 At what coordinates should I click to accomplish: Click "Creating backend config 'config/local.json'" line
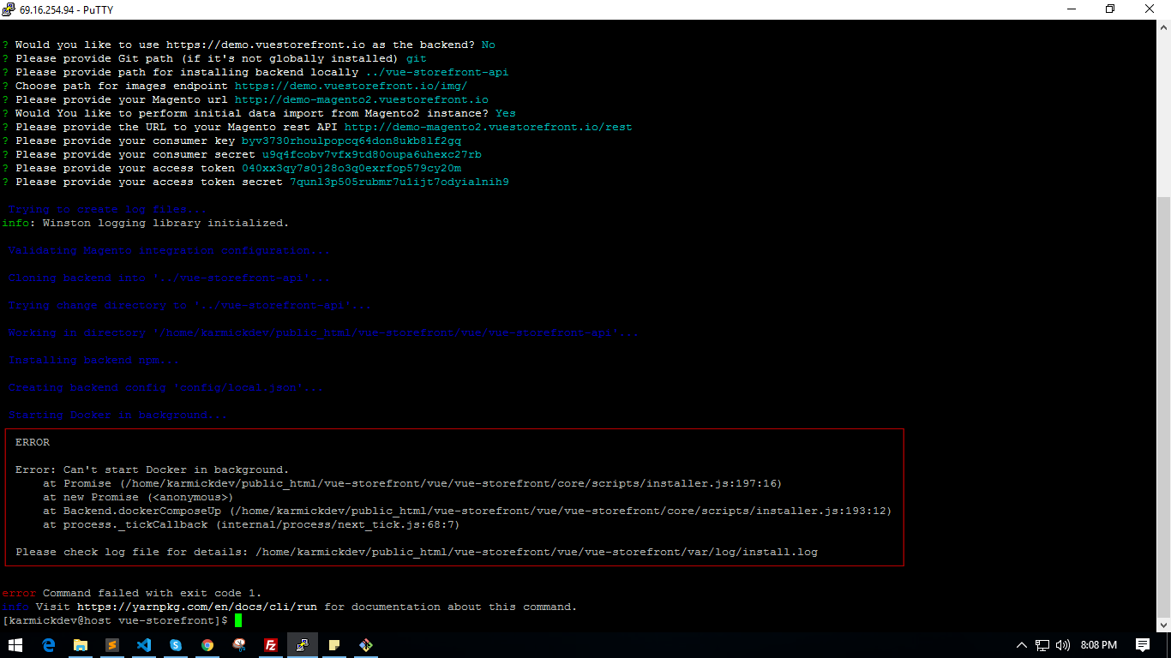click(166, 387)
